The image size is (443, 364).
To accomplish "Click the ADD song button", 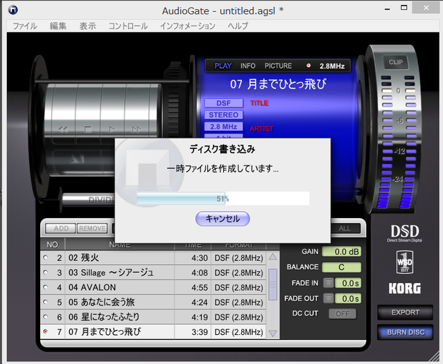I will pyautogui.click(x=61, y=228).
